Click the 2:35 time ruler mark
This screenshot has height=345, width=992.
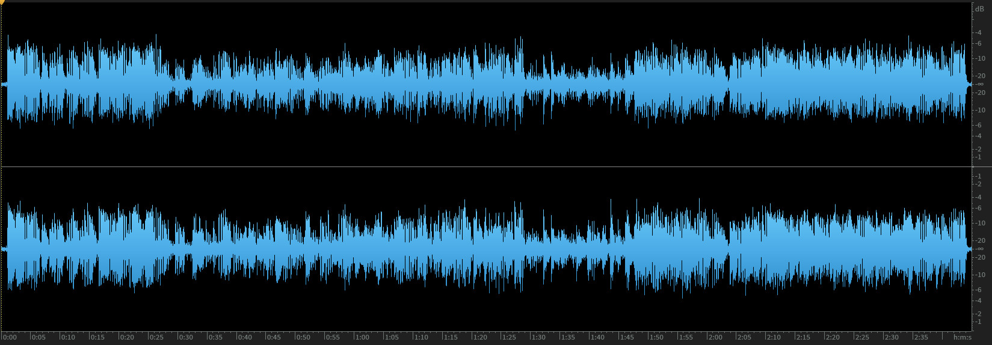tap(922, 337)
